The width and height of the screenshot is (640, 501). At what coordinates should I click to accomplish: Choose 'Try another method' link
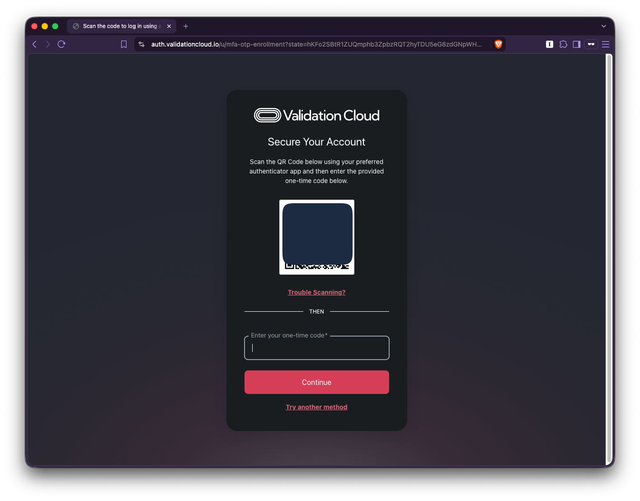point(317,407)
